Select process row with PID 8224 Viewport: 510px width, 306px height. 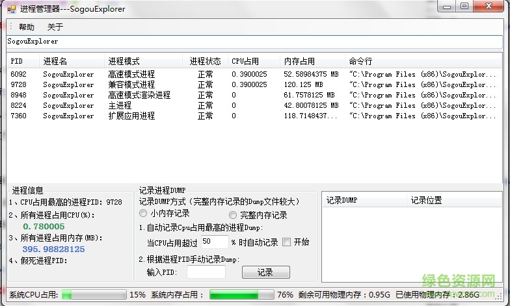tap(254, 105)
